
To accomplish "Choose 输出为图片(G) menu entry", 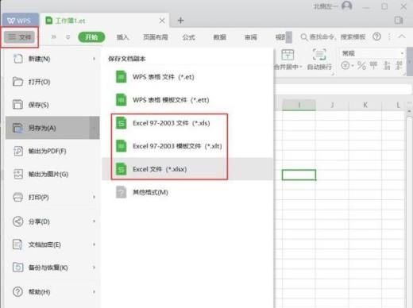I will point(52,174).
